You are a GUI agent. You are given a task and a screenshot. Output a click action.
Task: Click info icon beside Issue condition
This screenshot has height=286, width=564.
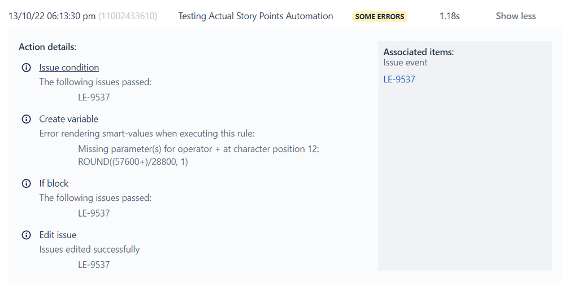[26, 68]
